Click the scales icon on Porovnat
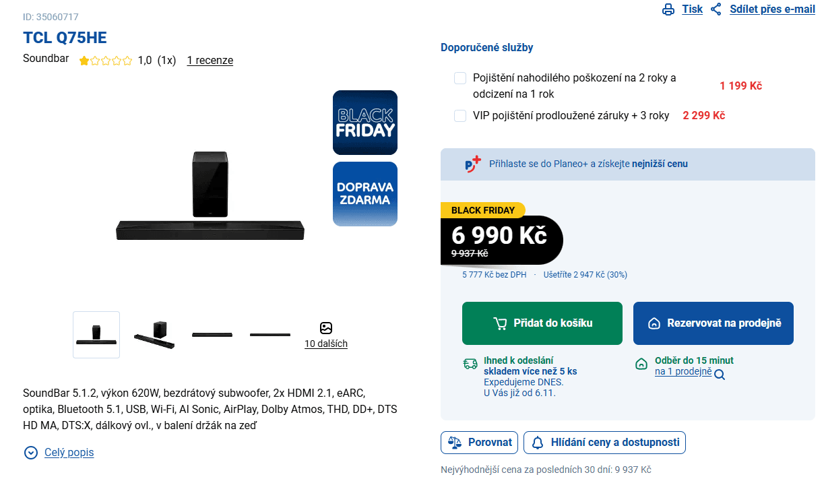Viewport: 824px width, 481px height. pos(457,443)
